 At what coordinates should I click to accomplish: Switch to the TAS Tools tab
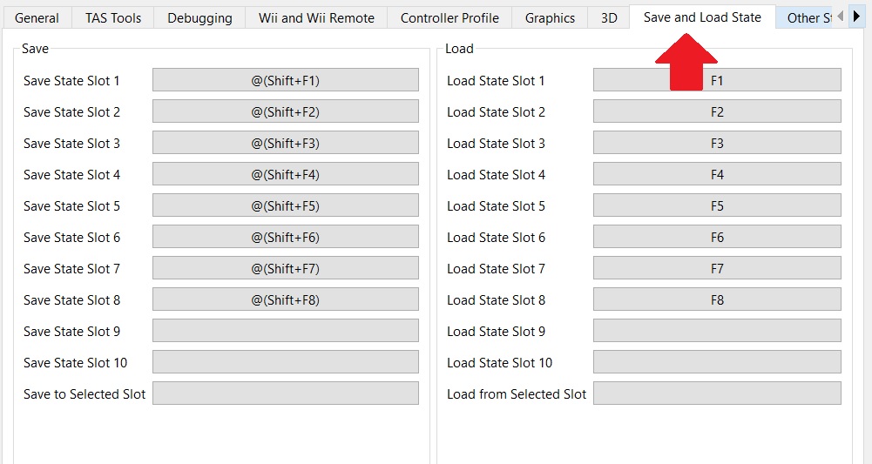[x=113, y=17]
